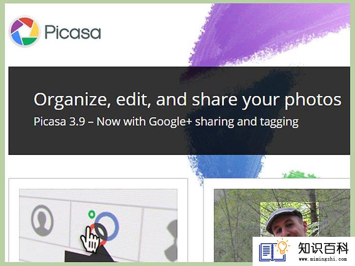Click the open book watermark icon
Screen dimensions: 355x266
click(272, 252)
